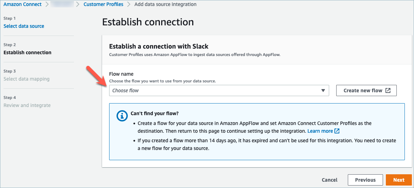Click the chevron after Amazon Connect breadcrumb

[x=47, y=5]
